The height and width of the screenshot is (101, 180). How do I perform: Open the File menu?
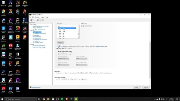(x=30, y=17)
